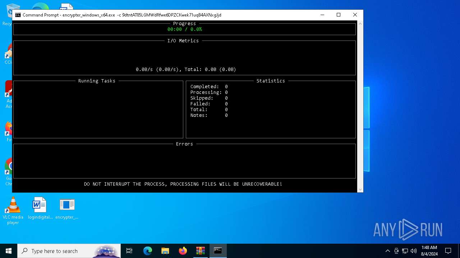The image size is (460, 258).
Task: Select the logindigital Word document on desktop
Action: [x=40, y=208]
